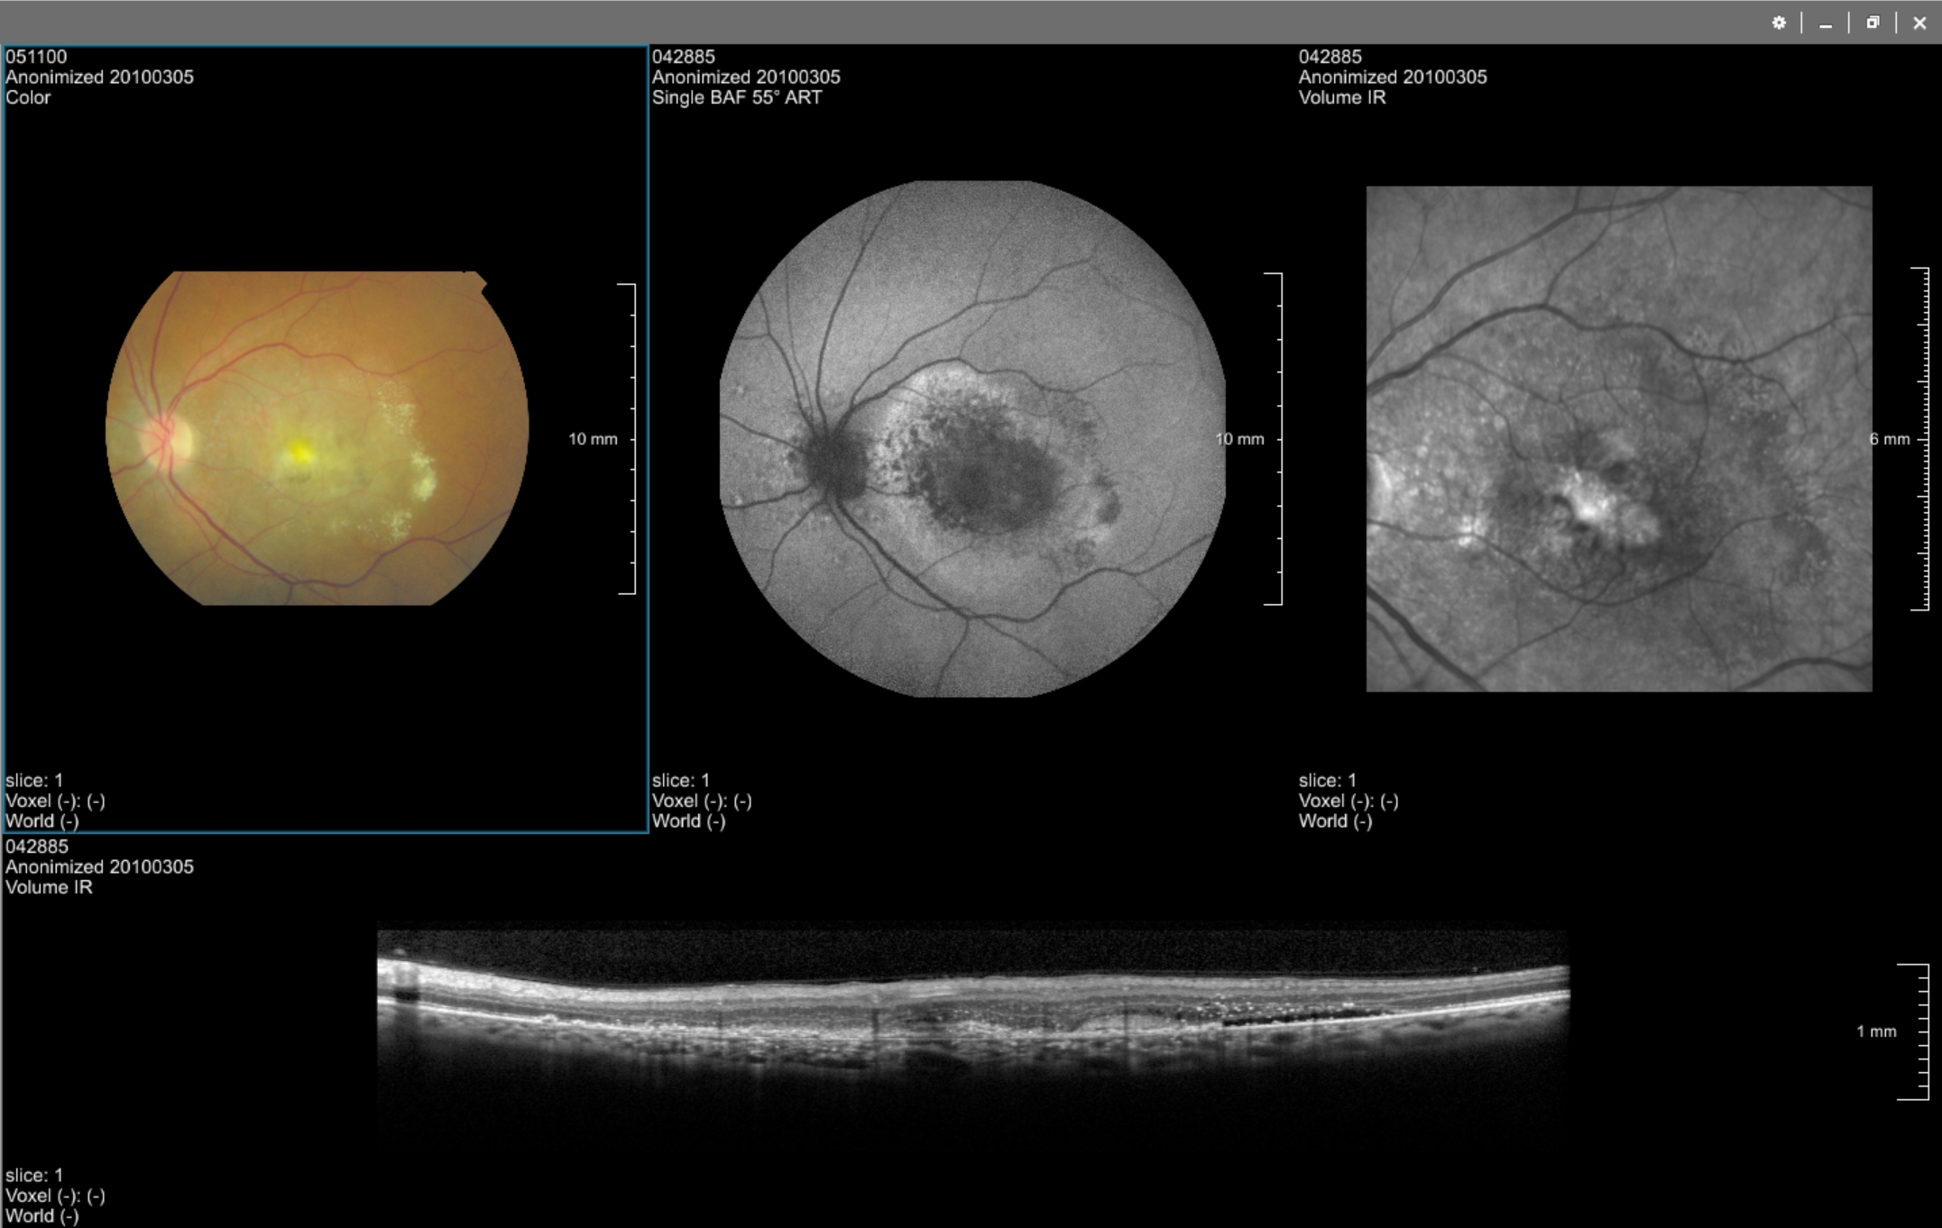Click the '1 mm' scale label in the OCT view

click(x=1876, y=1031)
